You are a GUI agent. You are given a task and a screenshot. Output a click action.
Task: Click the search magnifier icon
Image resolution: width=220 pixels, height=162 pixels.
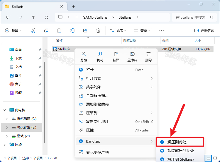point(212,17)
